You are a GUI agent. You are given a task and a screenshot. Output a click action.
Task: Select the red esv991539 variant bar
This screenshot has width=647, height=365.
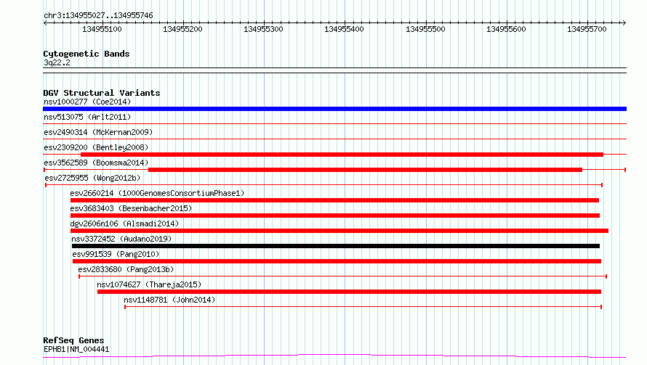tap(337, 261)
